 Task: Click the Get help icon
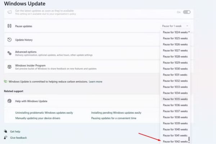click(x=6, y=131)
